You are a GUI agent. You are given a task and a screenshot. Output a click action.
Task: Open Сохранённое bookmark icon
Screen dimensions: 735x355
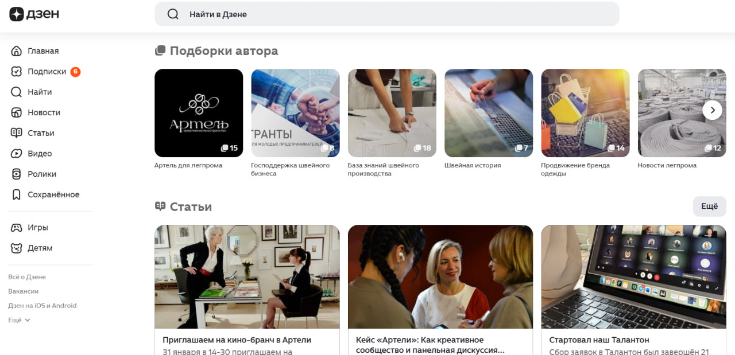(17, 194)
